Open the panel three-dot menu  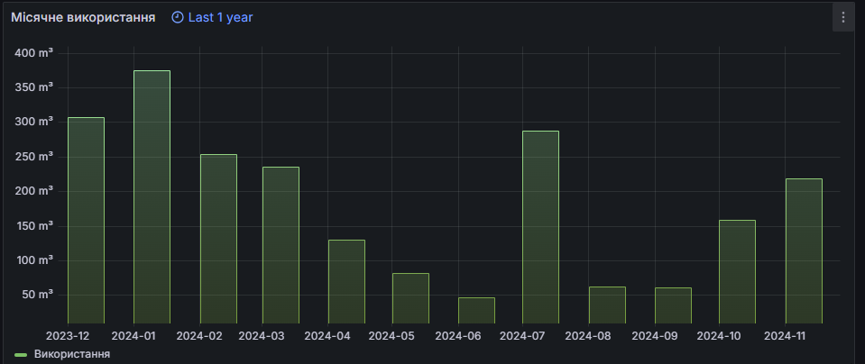[x=843, y=18]
